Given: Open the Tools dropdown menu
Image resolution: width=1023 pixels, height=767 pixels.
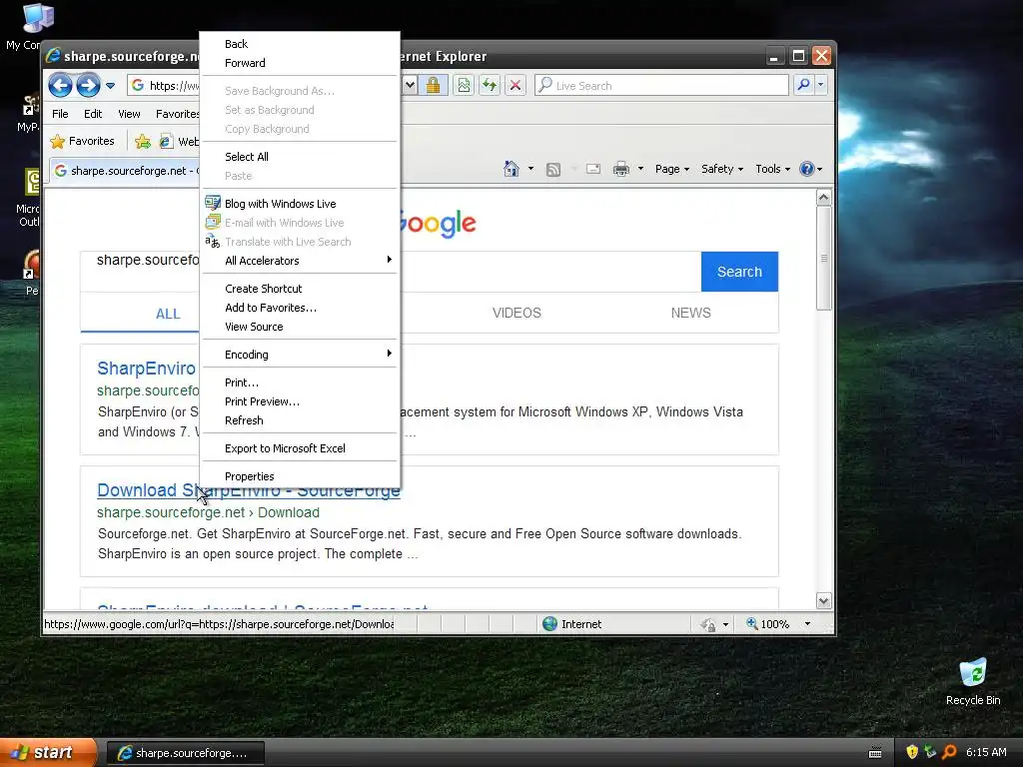Looking at the screenshot, I should pyautogui.click(x=772, y=169).
